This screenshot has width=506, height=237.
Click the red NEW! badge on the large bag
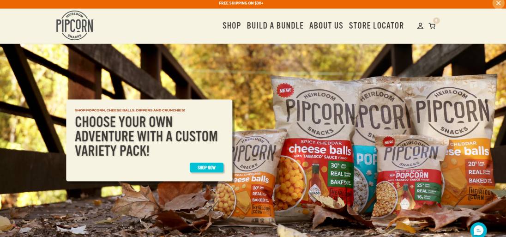coord(285,90)
